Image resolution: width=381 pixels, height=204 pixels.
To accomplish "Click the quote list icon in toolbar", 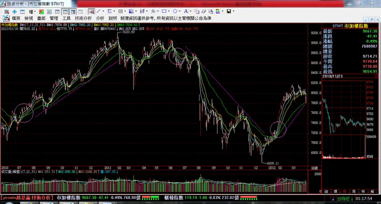I will pos(7,11).
